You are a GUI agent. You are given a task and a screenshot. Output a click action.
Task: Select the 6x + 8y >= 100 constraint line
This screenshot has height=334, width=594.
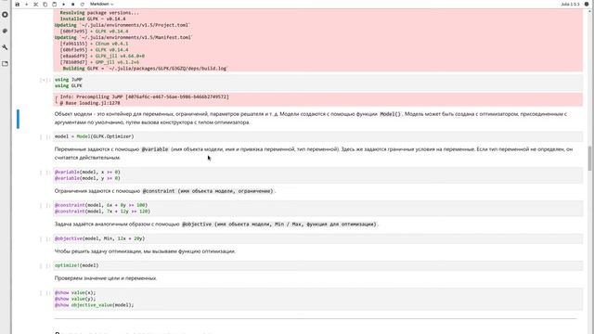pyautogui.click(x=101, y=205)
